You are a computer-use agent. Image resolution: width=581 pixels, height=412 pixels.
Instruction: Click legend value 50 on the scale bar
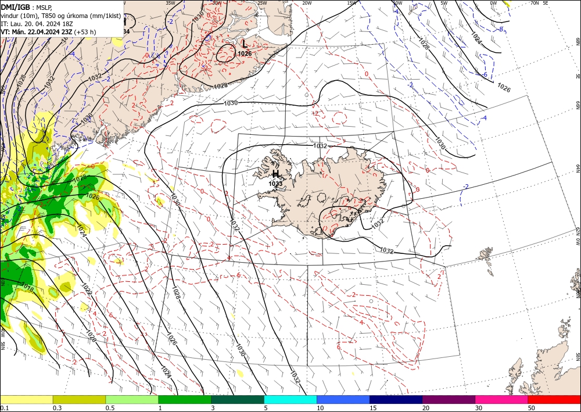pyautogui.click(x=531, y=408)
